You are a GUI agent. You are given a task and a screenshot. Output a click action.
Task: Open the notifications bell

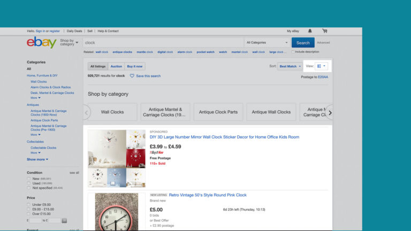[x=310, y=31]
